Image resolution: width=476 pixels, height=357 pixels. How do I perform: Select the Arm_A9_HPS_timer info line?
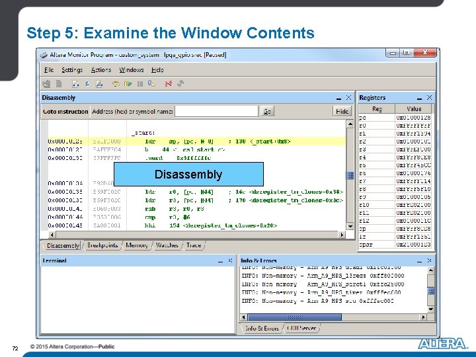pyautogui.click(x=321, y=292)
